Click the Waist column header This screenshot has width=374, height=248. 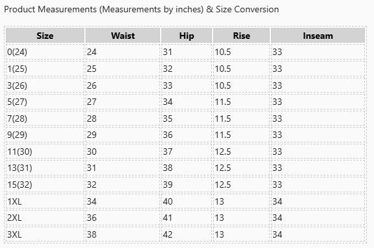(123, 36)
